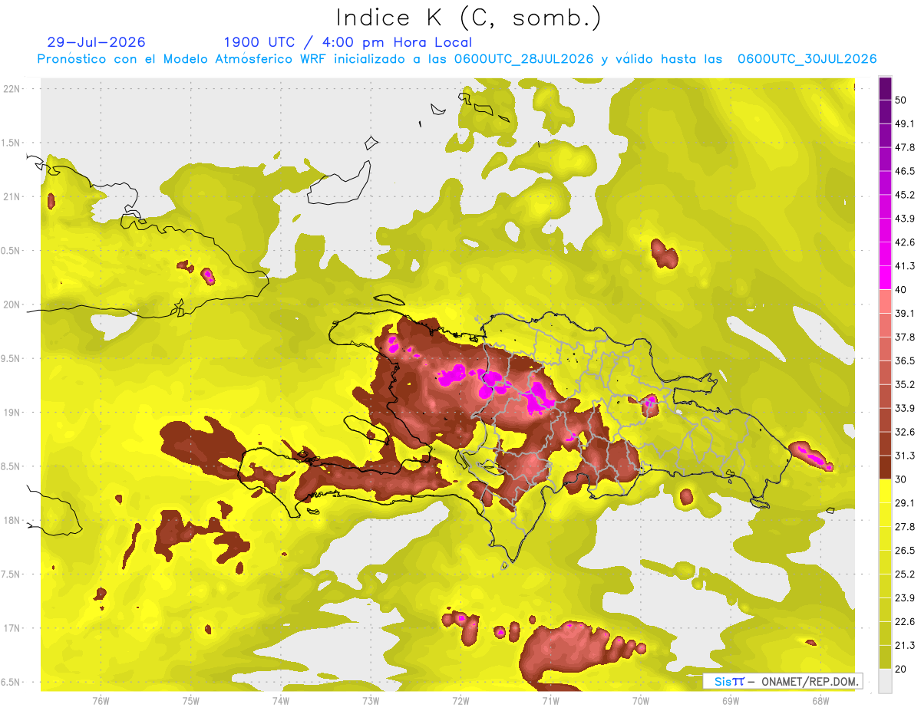Click the gray colorbar segment below 20
This screenshot has height=711, width=921.
886,681
